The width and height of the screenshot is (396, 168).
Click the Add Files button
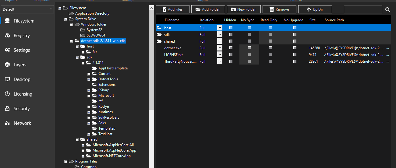[x=172, y=9]
